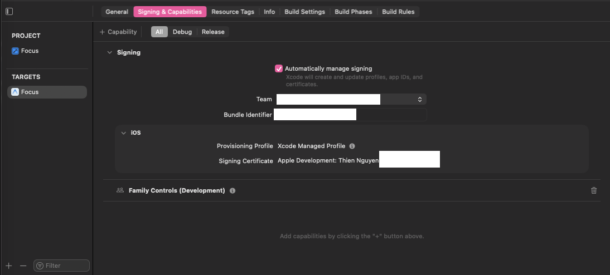Click the Filter text field
The width and height of the screenshot is (610, 275).
pyautogui.click(x=61, y=266)
